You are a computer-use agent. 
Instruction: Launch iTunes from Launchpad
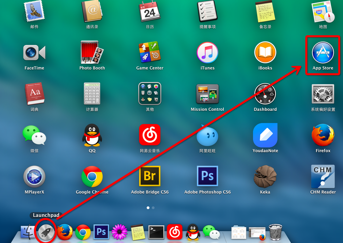click(x=207, y=53)
